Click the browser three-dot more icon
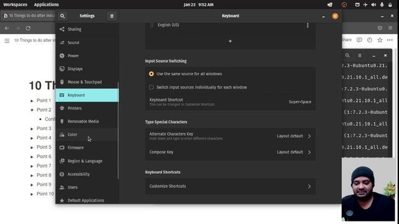 [x=390, y=40]
